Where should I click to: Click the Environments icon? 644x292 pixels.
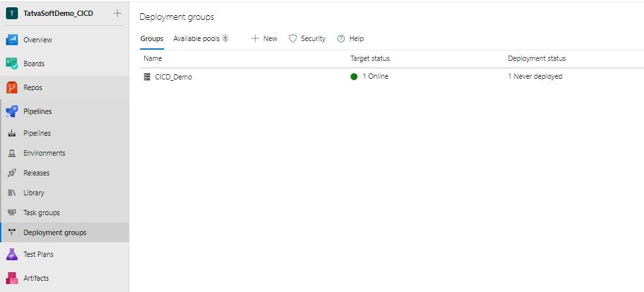pyautogui.click(x=12, y=153)
